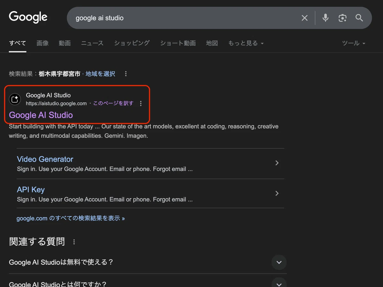Open three-dot menu beside 地域を選択

(x=126, y=74)
